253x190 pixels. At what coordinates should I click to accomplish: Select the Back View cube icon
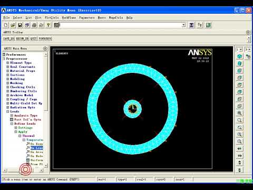tap(239, 92)
